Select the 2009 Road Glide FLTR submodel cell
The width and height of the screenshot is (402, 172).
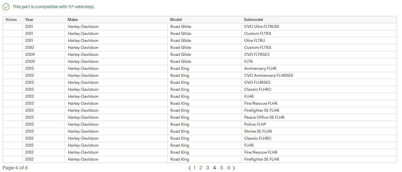248,62
